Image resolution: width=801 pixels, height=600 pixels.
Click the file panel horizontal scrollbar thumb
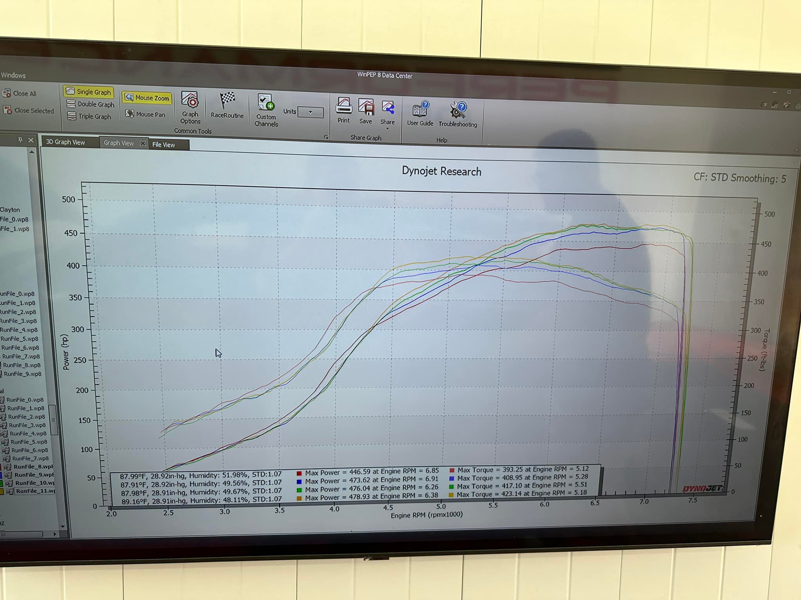pyautogui.click(x=22, y=534)
